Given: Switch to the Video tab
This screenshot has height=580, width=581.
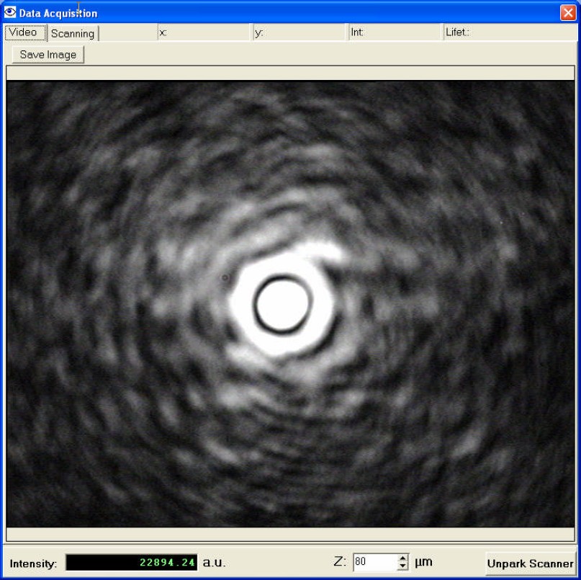Looking at the screenshot, I should point(25,32).
